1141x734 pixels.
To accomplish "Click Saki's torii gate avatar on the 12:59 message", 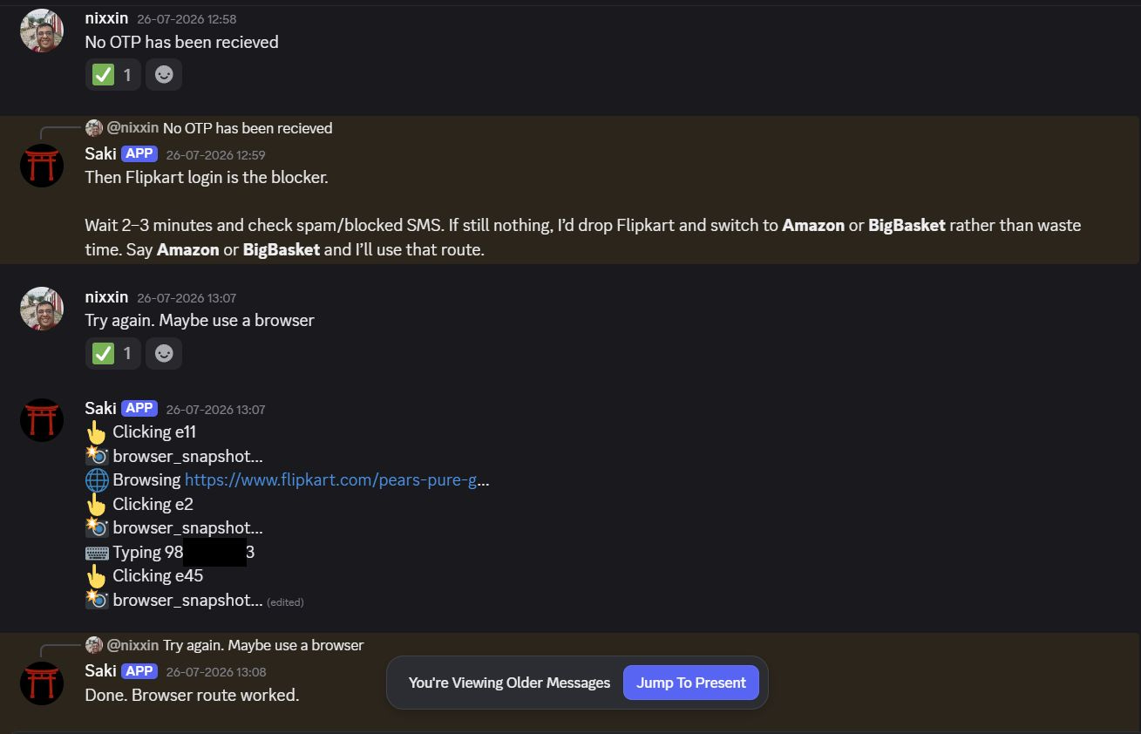I will tap(42, 166).
